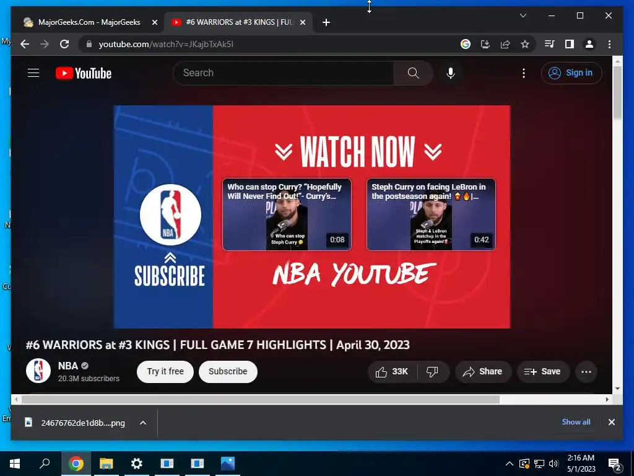Open YouTube settings three-dot menu beside Sign in
The image size is (634, 476).
point(524,73)
